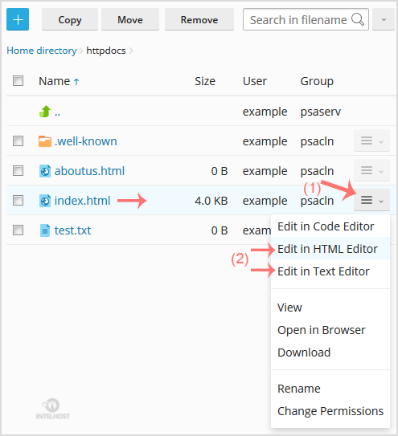Click the Name column sort arrow
The height and width of the screenshot is (436, 398).
(76, 82)
